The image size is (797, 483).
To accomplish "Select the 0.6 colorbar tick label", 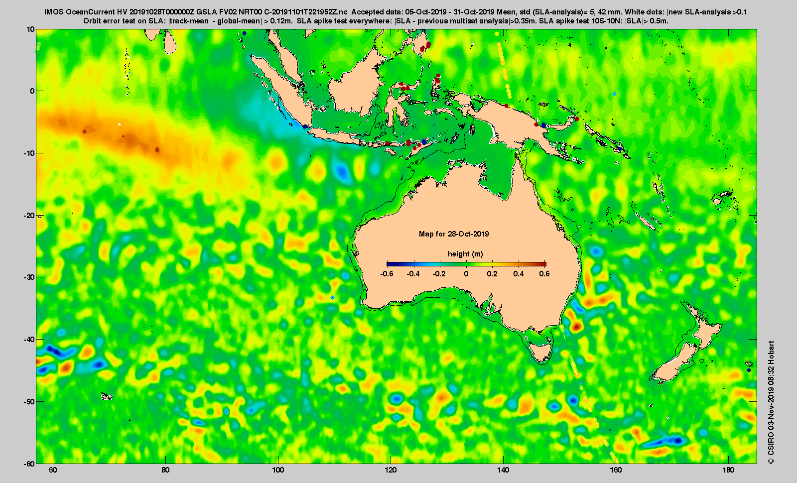I will (x=544, y=274).
